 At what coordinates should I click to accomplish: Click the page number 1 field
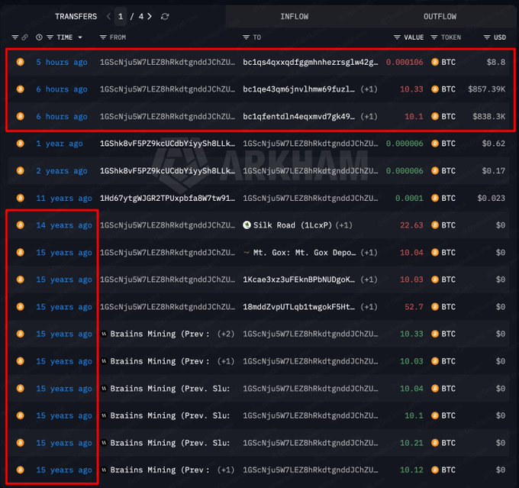tap(121, 17)
